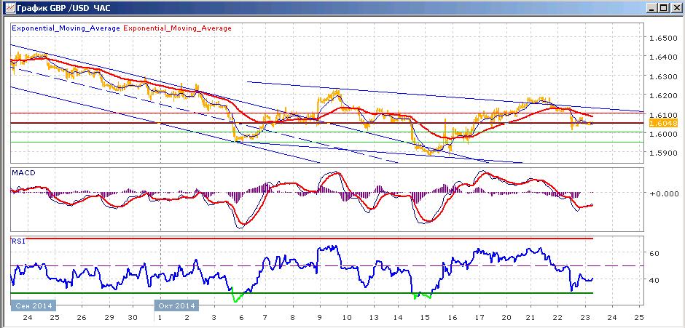Click date 6 on the time axis
The width and height of the screenshot is (685, 328).
tap(240, 318)
